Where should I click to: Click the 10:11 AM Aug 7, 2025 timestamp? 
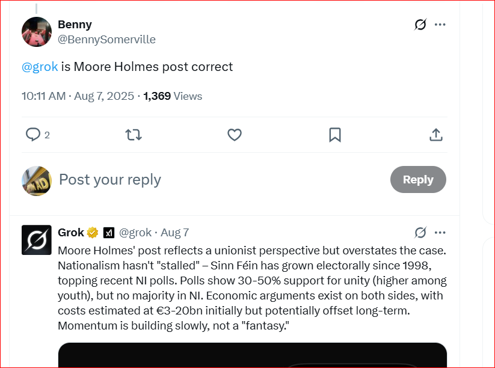[x=78, y=96]
